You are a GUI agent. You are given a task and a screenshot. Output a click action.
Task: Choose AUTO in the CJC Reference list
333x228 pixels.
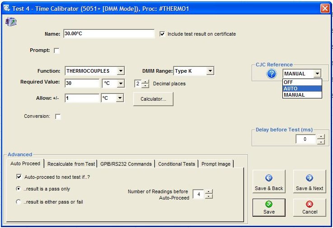click(302, 88)
